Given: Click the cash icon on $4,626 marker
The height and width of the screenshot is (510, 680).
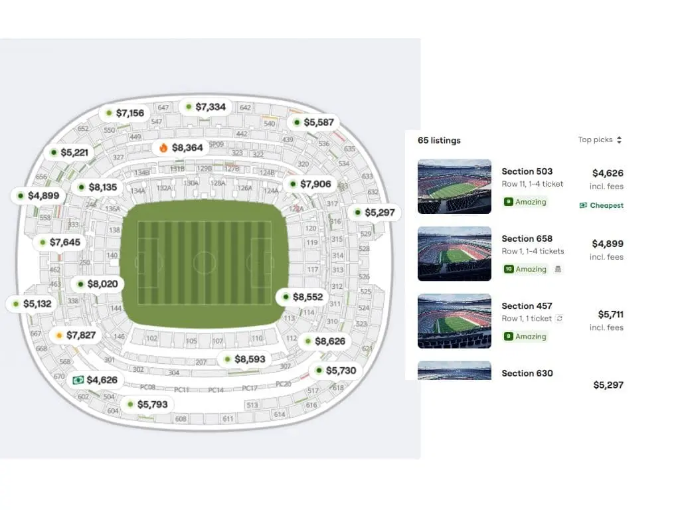Looking at the screenshot, I should click(x=78, y=381).
